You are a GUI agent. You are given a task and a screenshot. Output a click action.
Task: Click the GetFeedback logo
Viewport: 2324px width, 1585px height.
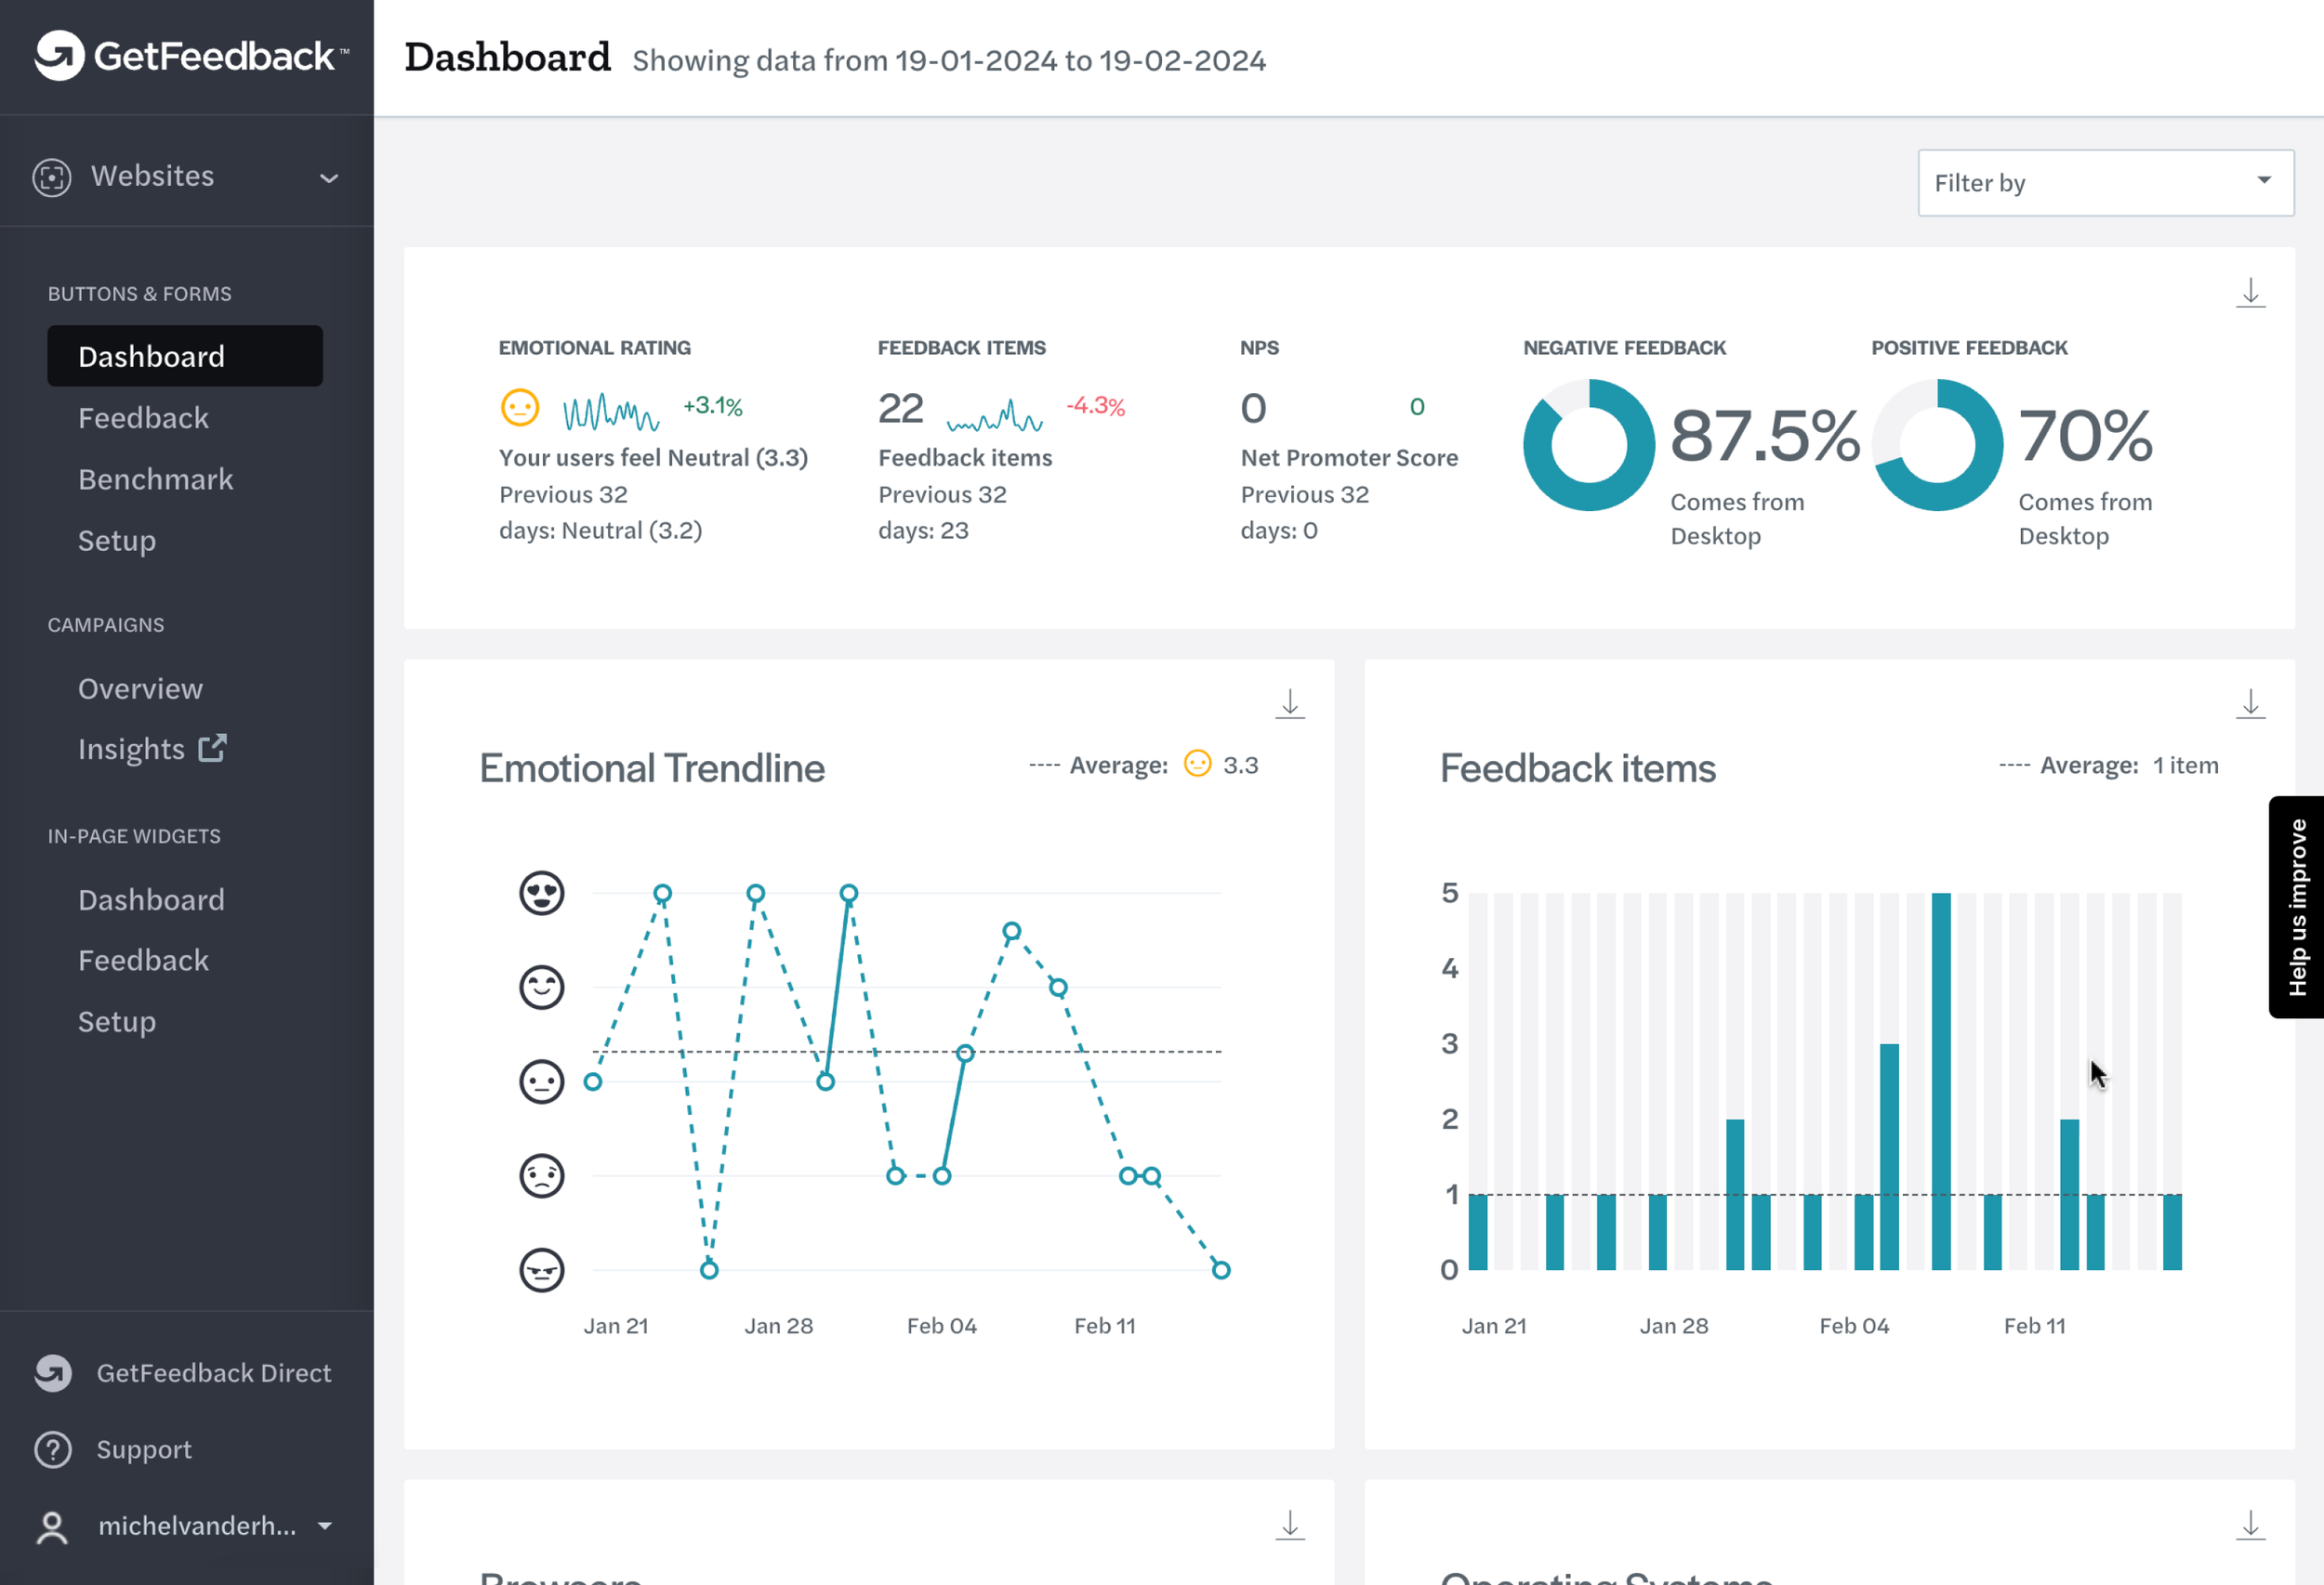[191, 55]
